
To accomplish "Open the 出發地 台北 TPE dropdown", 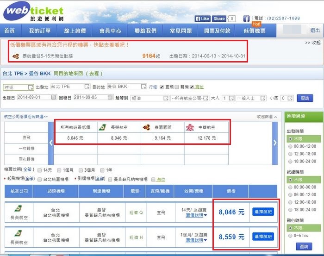I will pos(70,87).
